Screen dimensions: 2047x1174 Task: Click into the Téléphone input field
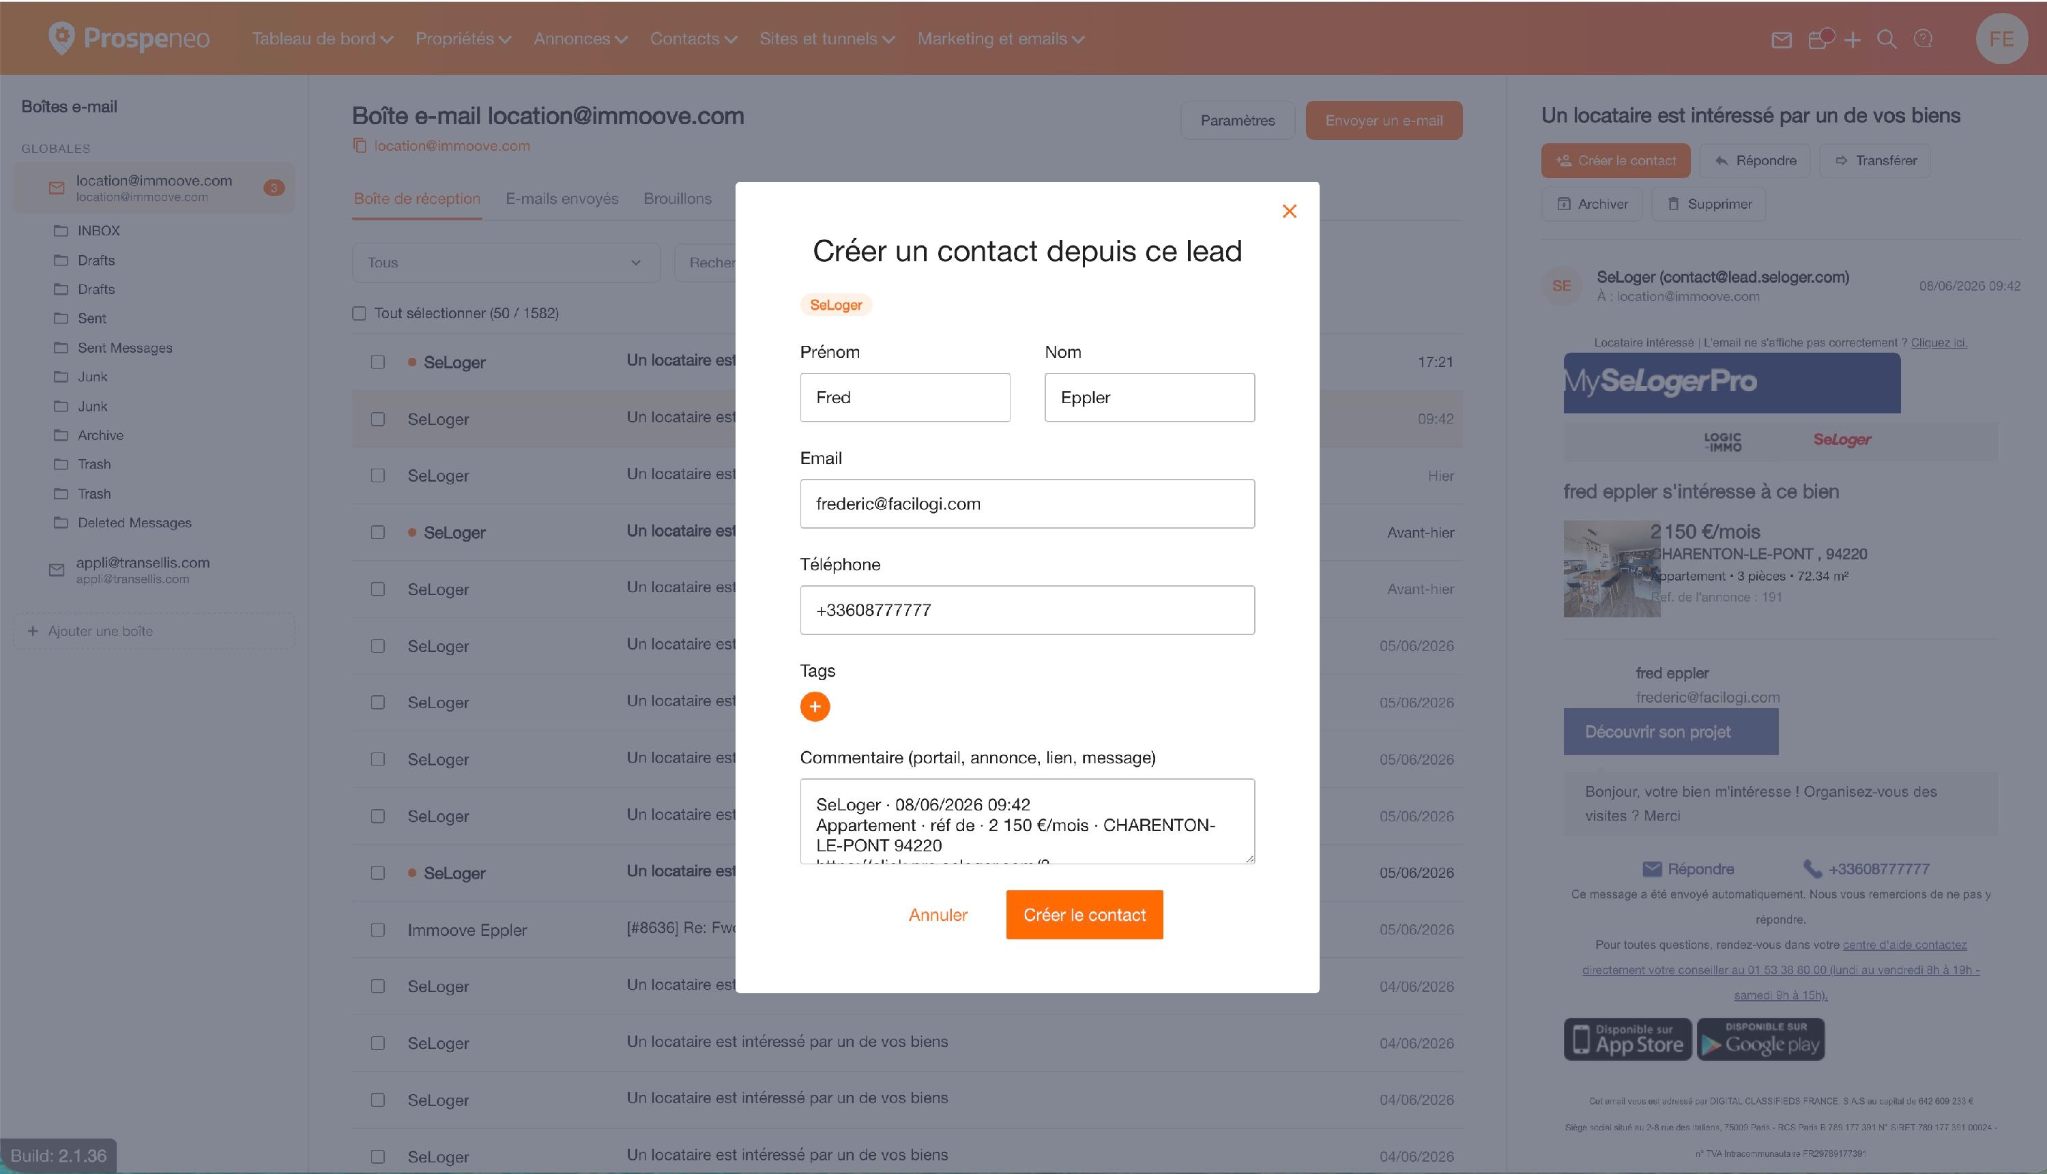(x=1027, y=611)
